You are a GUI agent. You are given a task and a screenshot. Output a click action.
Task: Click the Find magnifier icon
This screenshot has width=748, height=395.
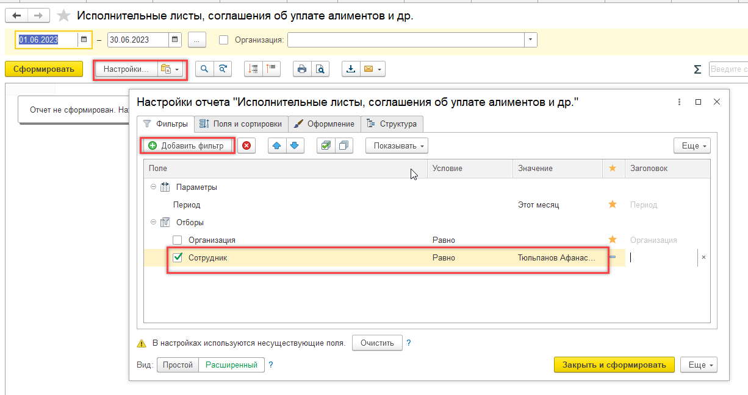(x=204, y=69)
